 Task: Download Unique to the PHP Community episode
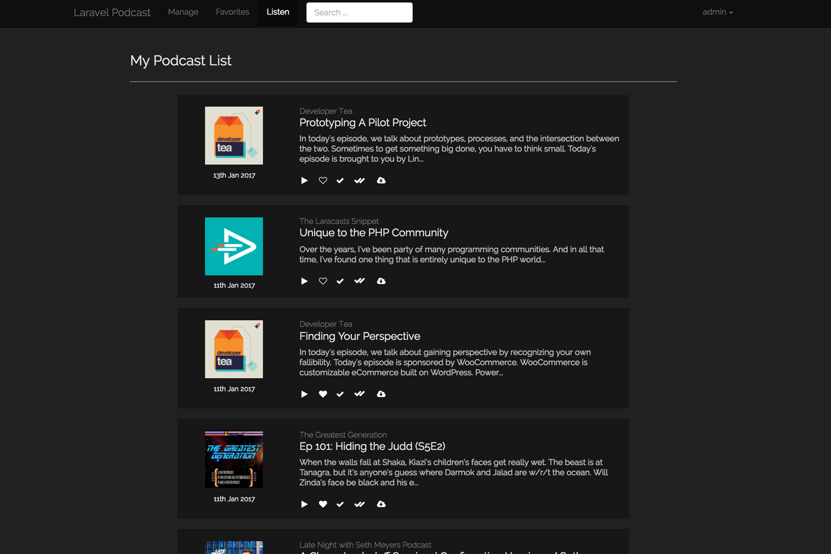(381, 281)
